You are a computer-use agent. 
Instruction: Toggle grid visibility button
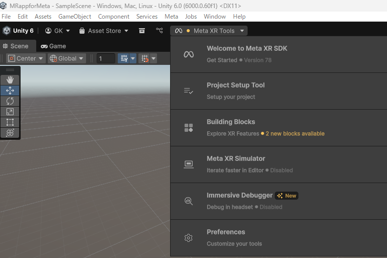[x=124, y=58]
